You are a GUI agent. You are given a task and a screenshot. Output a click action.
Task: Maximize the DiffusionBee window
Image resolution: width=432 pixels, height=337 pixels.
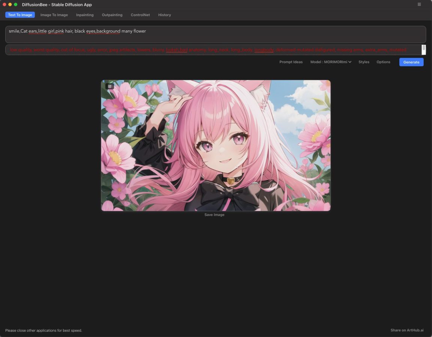click(16, 4)
